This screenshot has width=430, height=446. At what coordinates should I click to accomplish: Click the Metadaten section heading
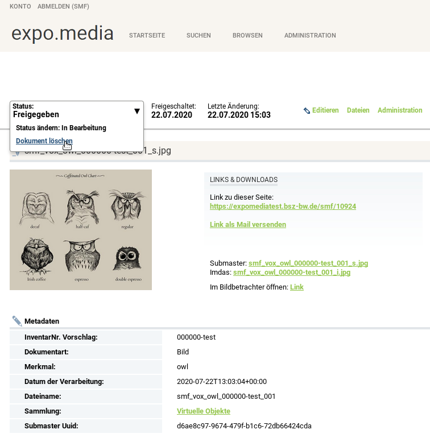coord(42,321)
